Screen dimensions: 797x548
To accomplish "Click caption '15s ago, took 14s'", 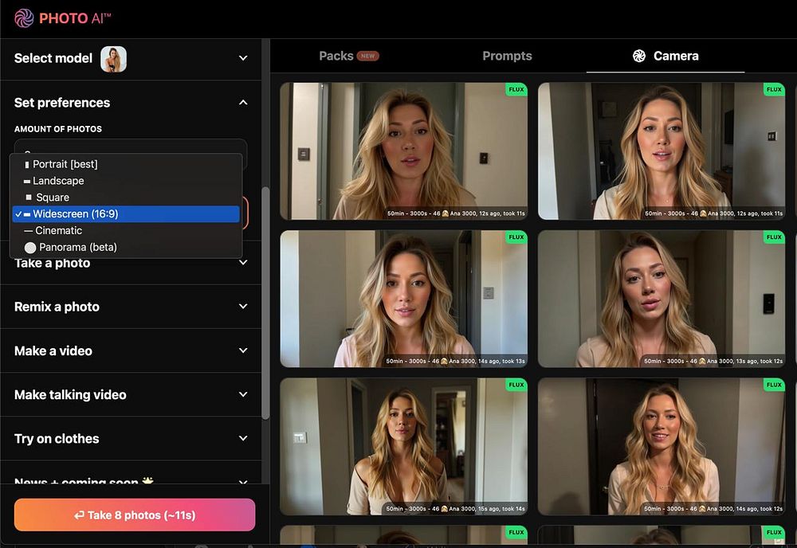I will (x=455, y=508).
